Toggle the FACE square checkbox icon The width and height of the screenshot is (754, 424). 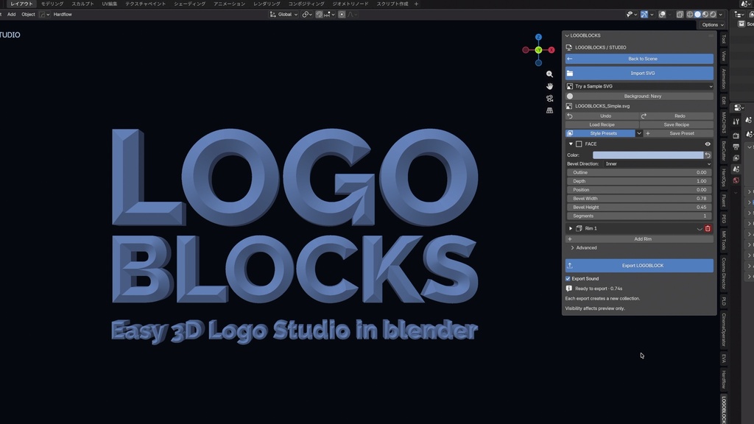click(x=579, y=144)
